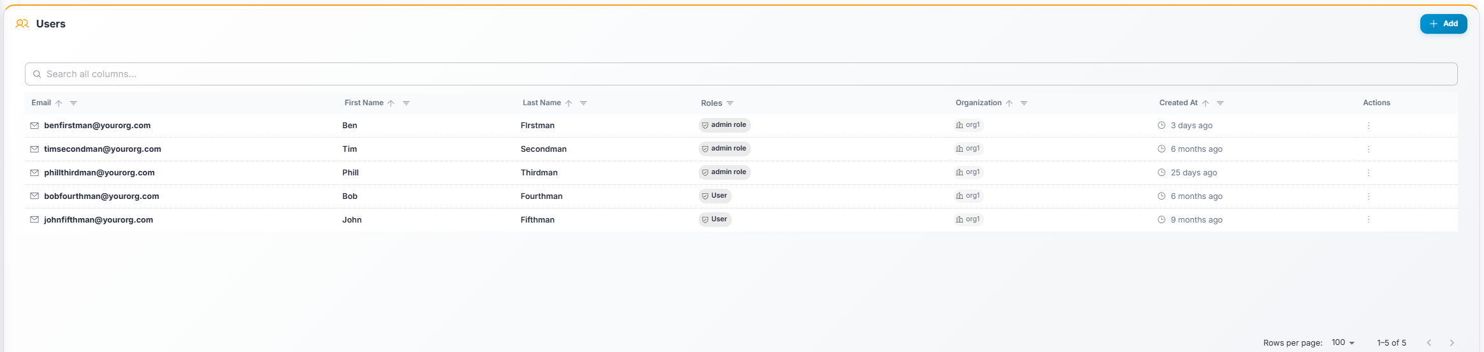Select email phillthirdman@yourorg.com

click(x=99, y=173)
